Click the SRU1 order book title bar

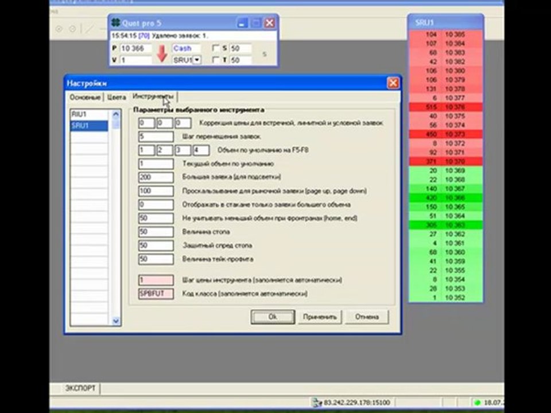point(445,22)
